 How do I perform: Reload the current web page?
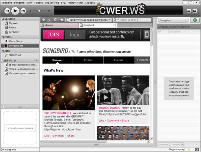[x=55, y=20]
